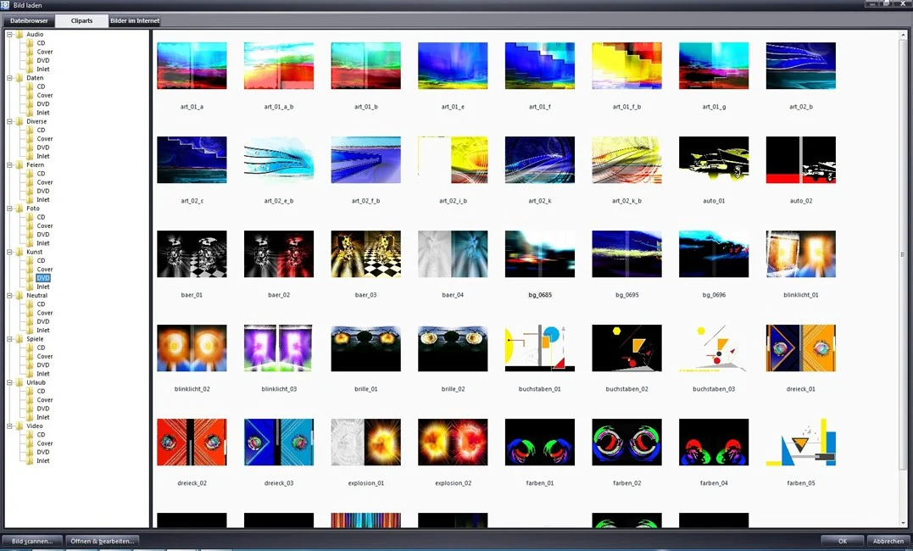This screenshot has height=551, width=913.
Task: Select Cover subfolder under Foto
Action: tap(45, 226)
